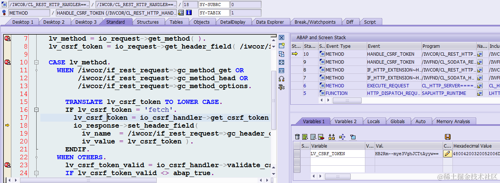Switch to Globals tab
500x183 pixels.
point(398,121)
